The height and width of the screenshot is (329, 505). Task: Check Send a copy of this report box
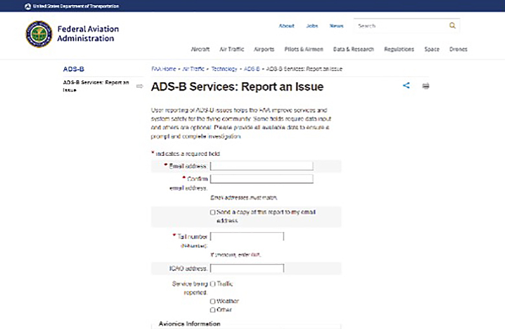(212, 212)
